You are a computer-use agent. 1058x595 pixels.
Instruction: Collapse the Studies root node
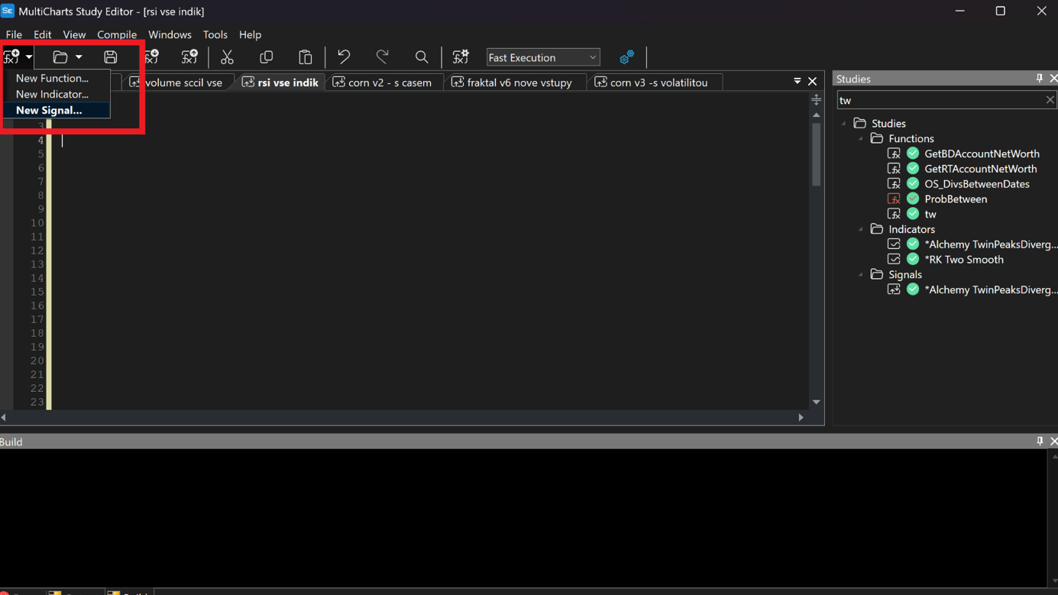(x=844, y=123)
